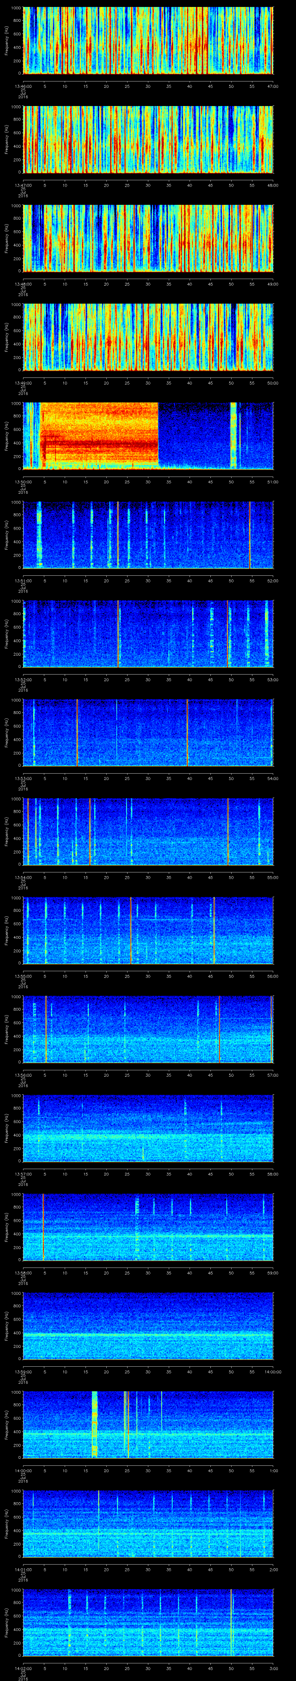Click the 13:54:00 start time label
This screenshot has width=296, height=1681.
click(x=23, y=878)
